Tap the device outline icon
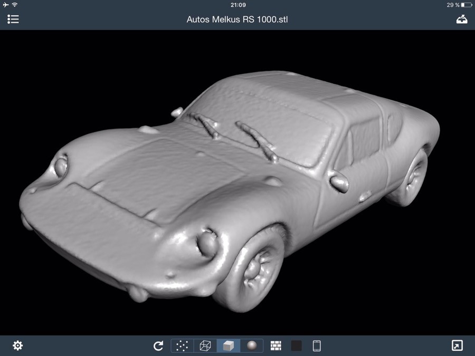Screen dimensions: 475x356 317,345
